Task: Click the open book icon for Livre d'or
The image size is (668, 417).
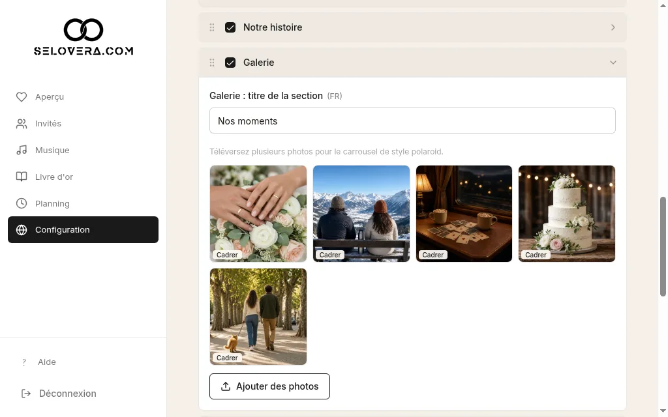Action: tap(22, 177)
